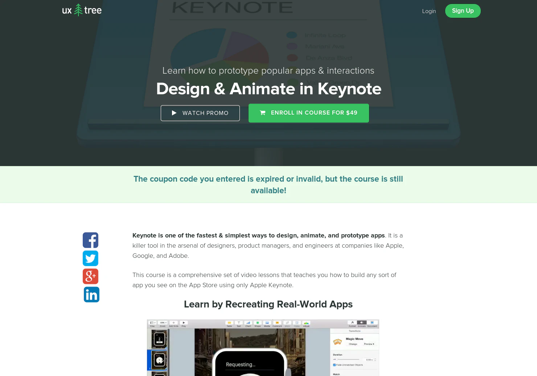Share the course on Twitter
This screenshot has width=537, height=376.
click(x=90, y=258)
